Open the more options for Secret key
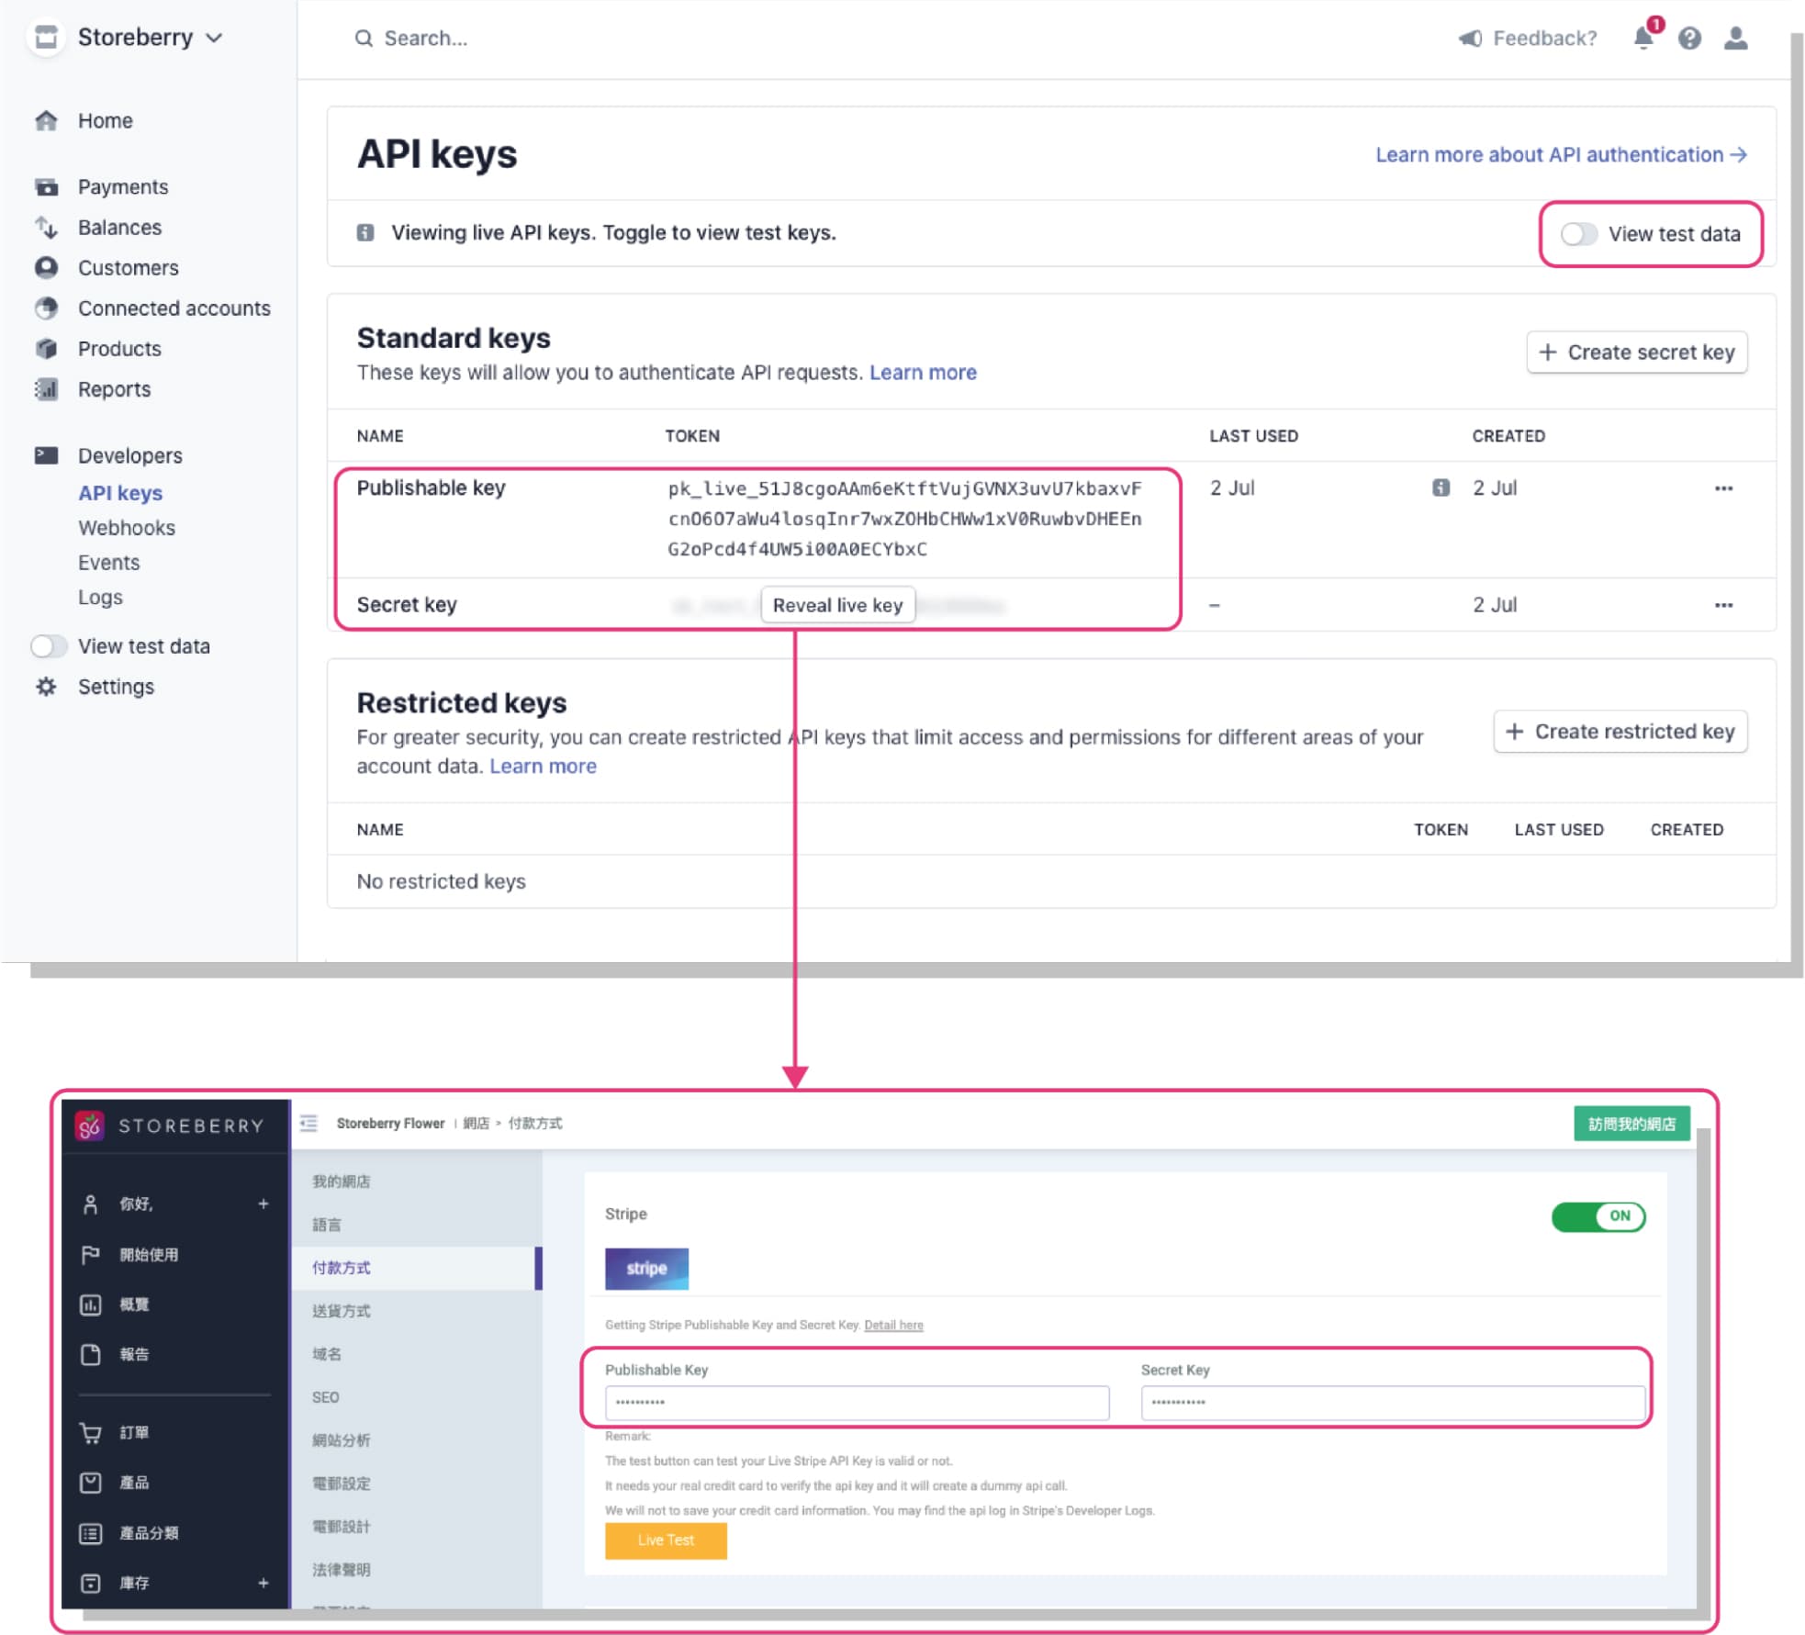This screenshot has width=1805, height=1635. click(1723, 605)
